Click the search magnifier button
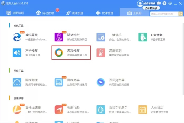 pyautogui.click(x=181, y=14)
